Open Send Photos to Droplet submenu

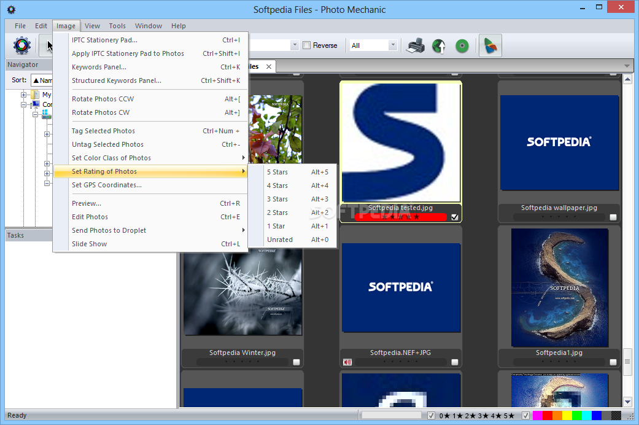(x=151, y=230)
